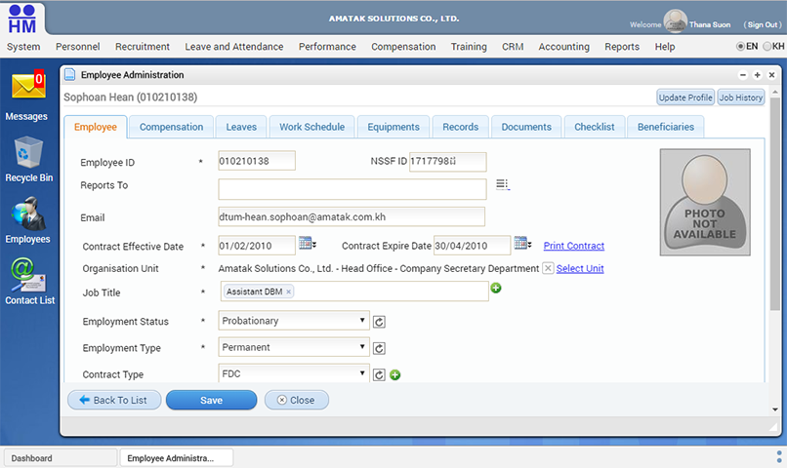Click the scrollbar down arrow
The height and width of the screenshot is (468, 787).
pos(775,409)
